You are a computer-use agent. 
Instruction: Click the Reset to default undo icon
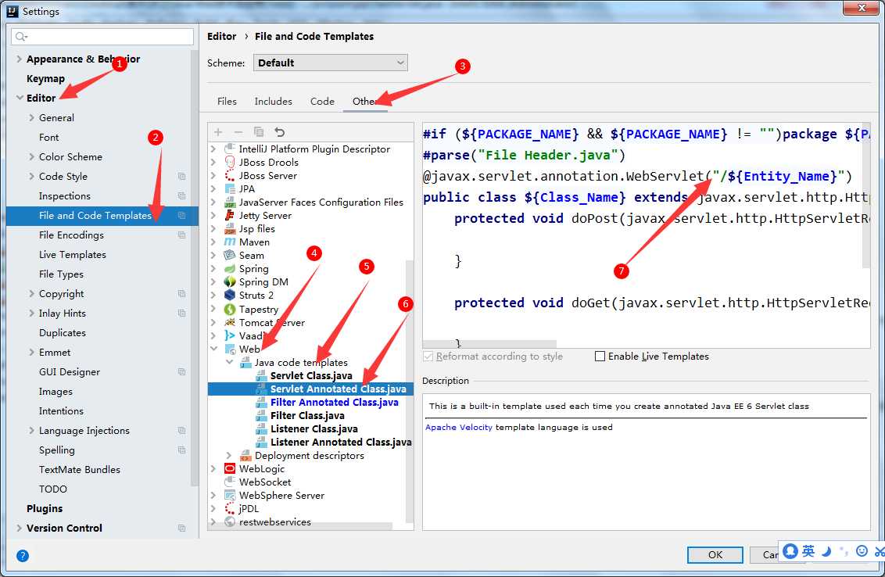[x=279, y=132]
